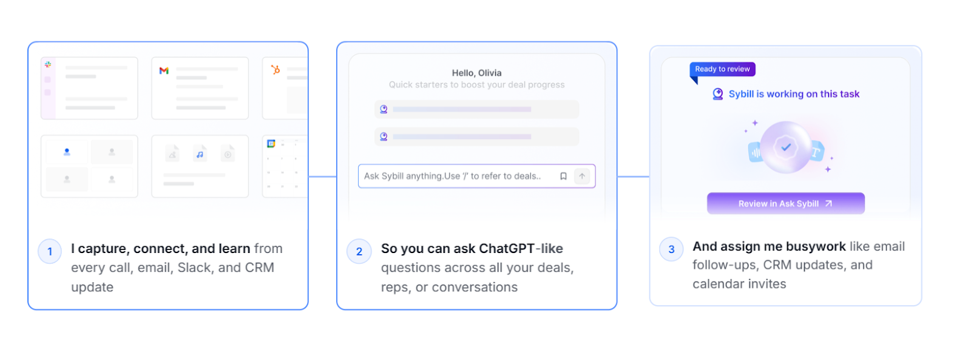Select the second quick starter suggestion
The width and height of the screenshot is (971, 364).
[476, 136]
